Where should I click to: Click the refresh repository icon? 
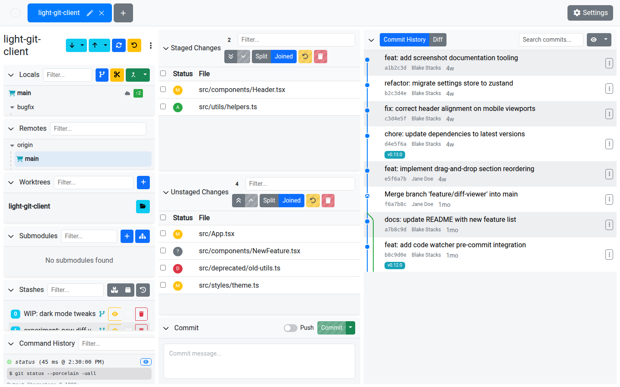(119, 45)
